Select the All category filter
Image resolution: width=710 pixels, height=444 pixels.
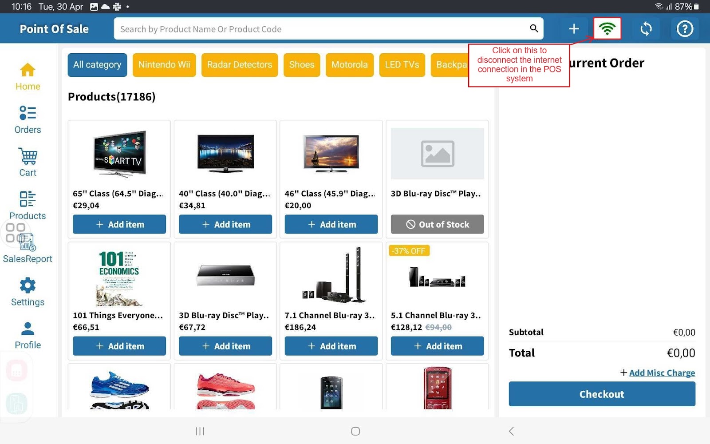[97, 65]
